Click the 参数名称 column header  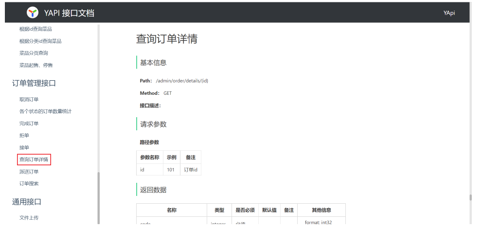(x=150, y=158)
